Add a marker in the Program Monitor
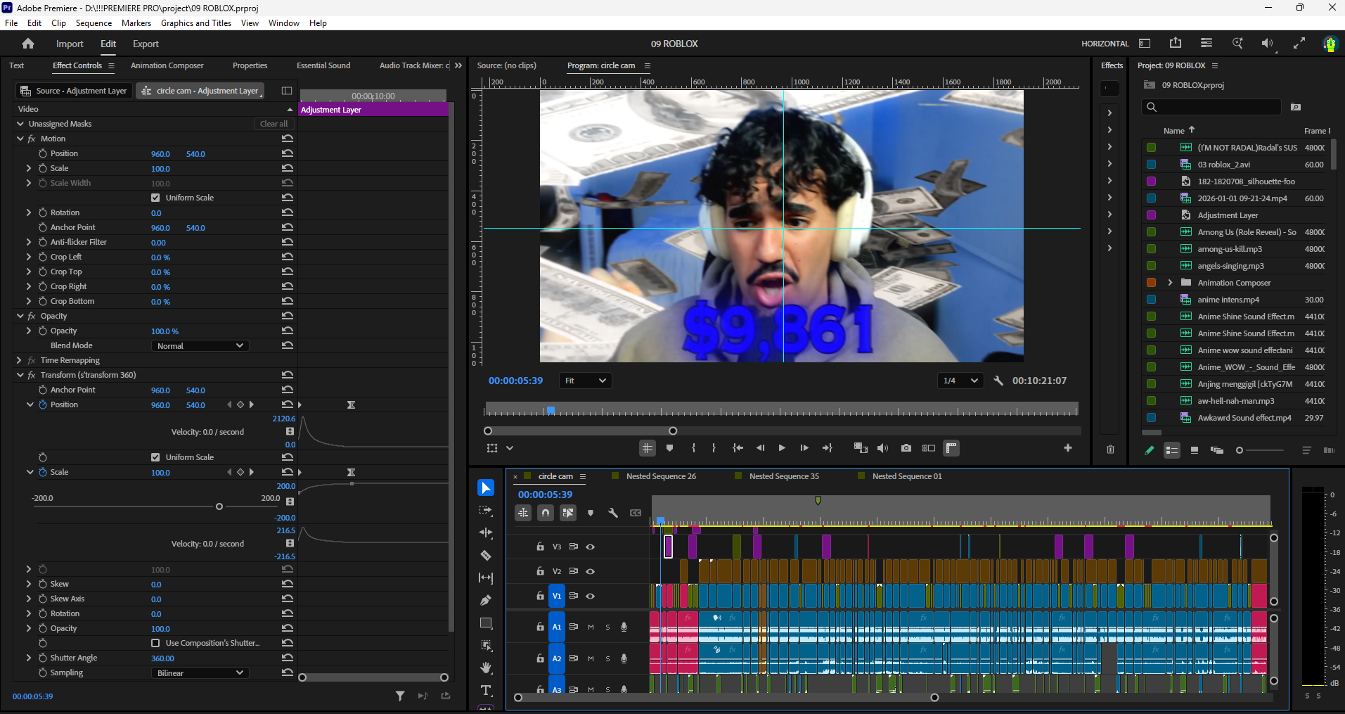 tap(669, 448)
